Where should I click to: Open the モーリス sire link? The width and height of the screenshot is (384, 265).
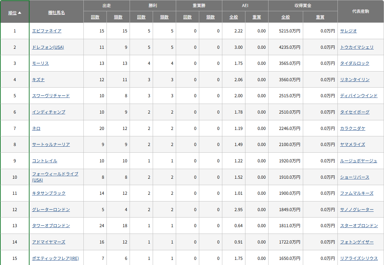point(40,64)
